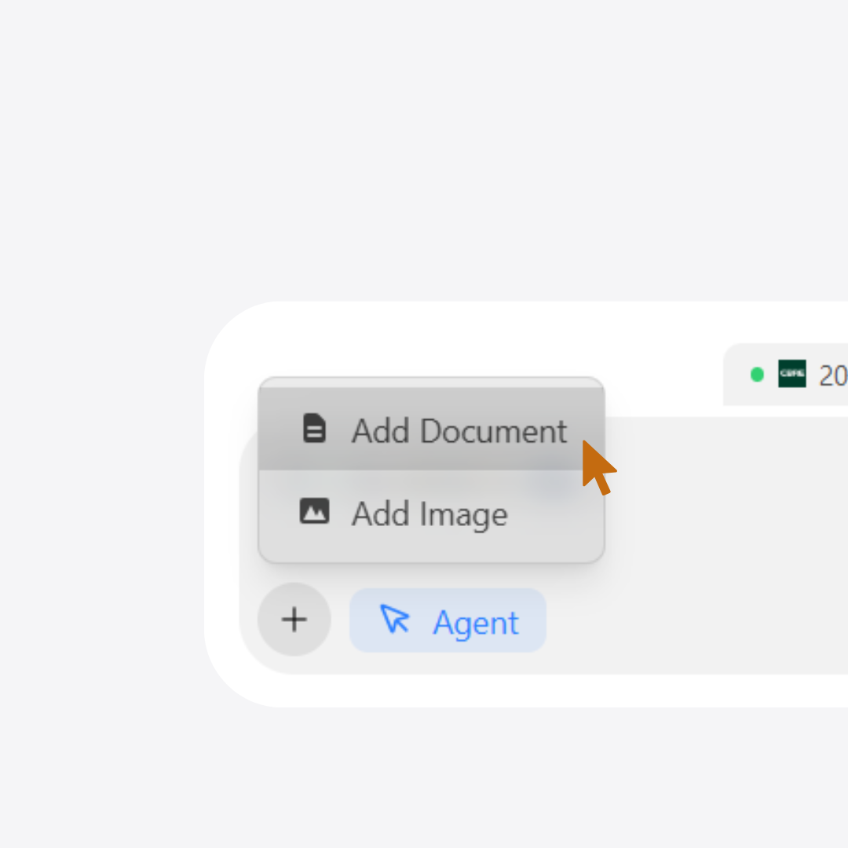Click the Add Document menu entry
The height and width of the screenshot is (848, 848).
pyautogui.click(x=431, y=429)
